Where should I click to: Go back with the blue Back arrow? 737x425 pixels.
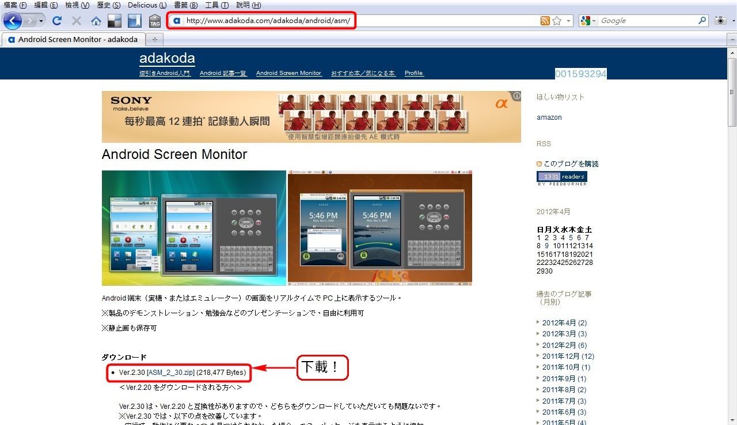coord(12,21)
